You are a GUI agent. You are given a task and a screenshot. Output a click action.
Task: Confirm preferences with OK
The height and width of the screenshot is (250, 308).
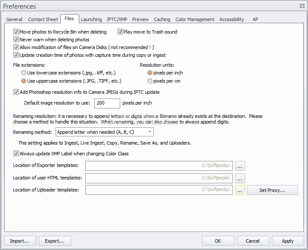[x=218, y=241]
